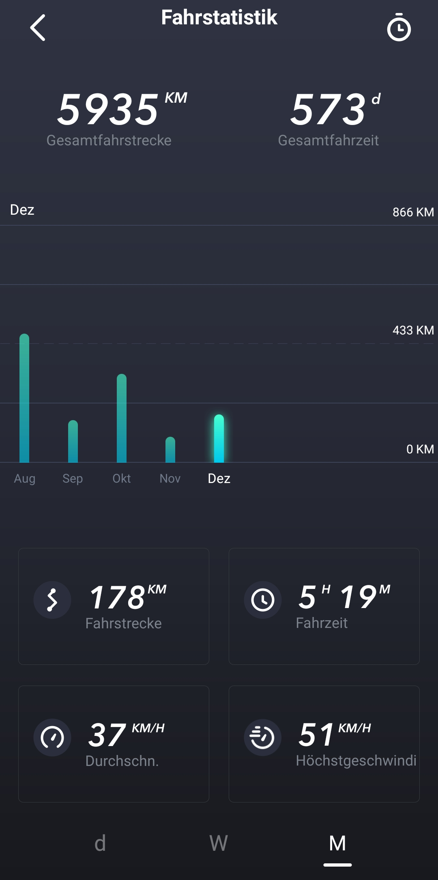Viewport: 438px width, 880px height.
Task: Switch to weekly view tab 'W'
Action: 219,843
